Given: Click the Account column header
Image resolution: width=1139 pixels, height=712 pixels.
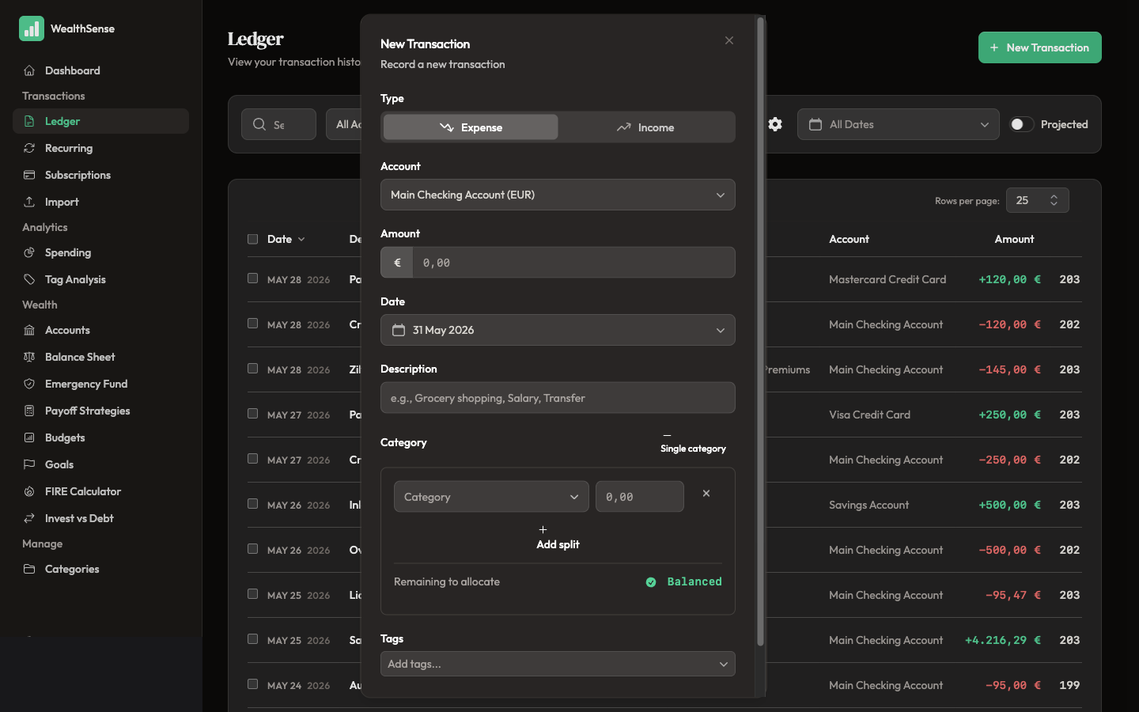Looking at the screenshot, I should 849,239.
